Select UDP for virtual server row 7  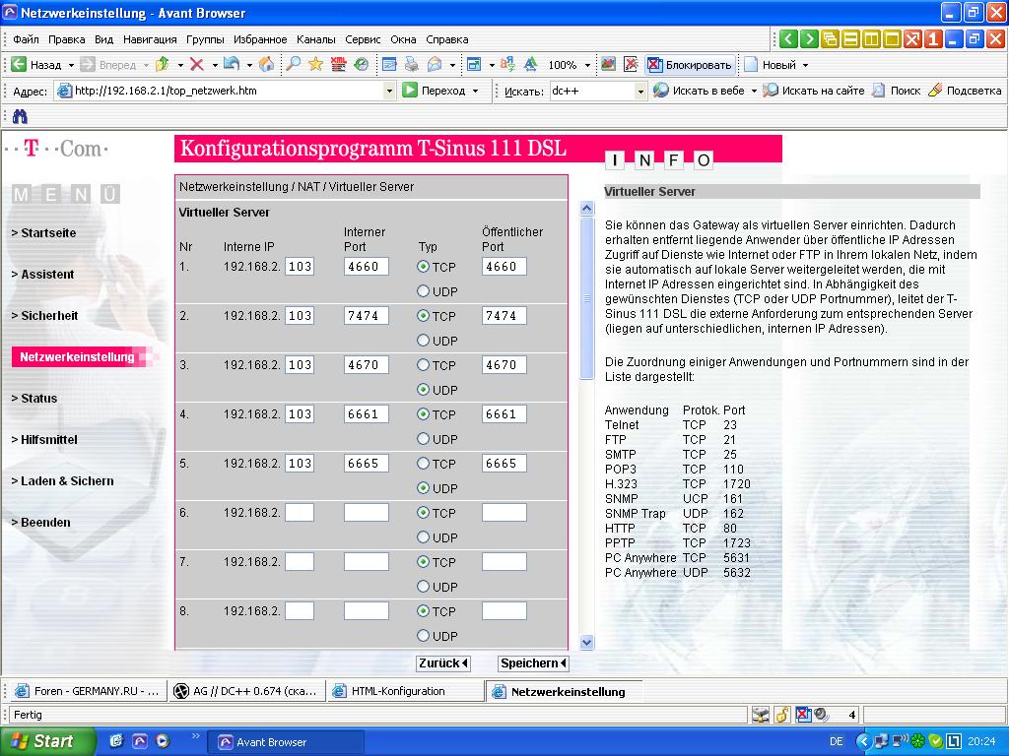pyautogui.click(x=423, y=587)
